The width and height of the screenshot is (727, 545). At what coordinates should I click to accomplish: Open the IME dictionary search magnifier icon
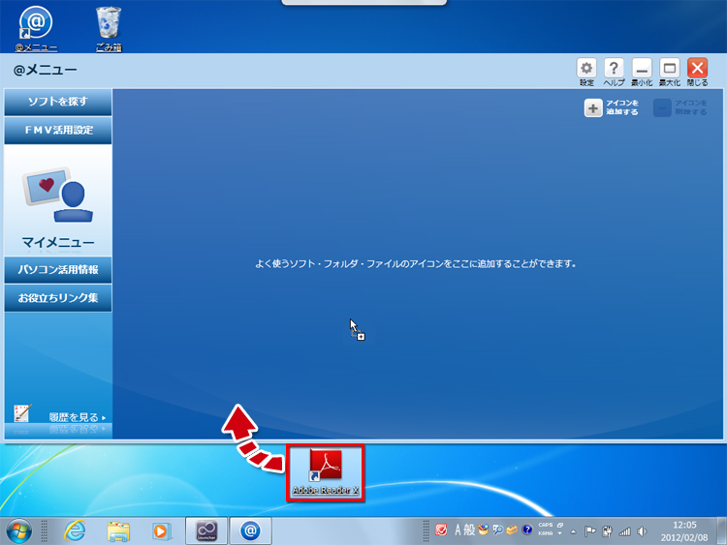(498, 530)
